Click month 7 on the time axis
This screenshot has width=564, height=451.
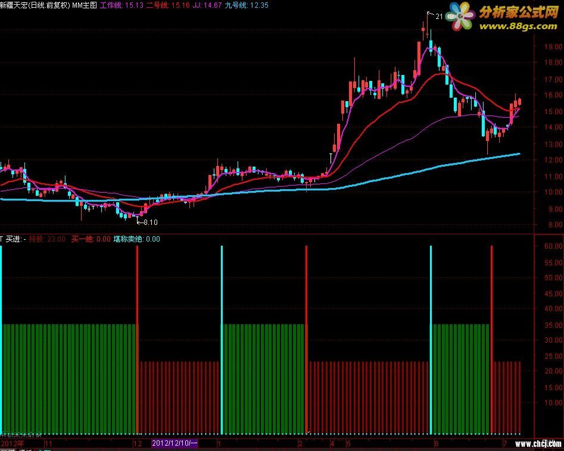click(504, 443)
